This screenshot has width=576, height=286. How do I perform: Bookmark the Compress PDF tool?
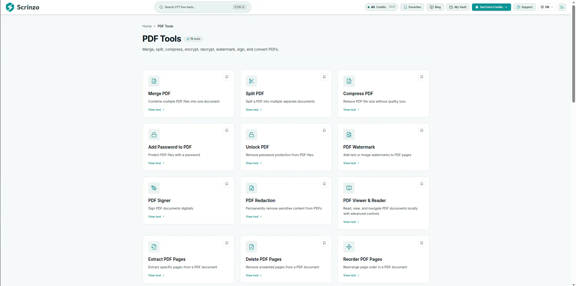pos(422,77)
